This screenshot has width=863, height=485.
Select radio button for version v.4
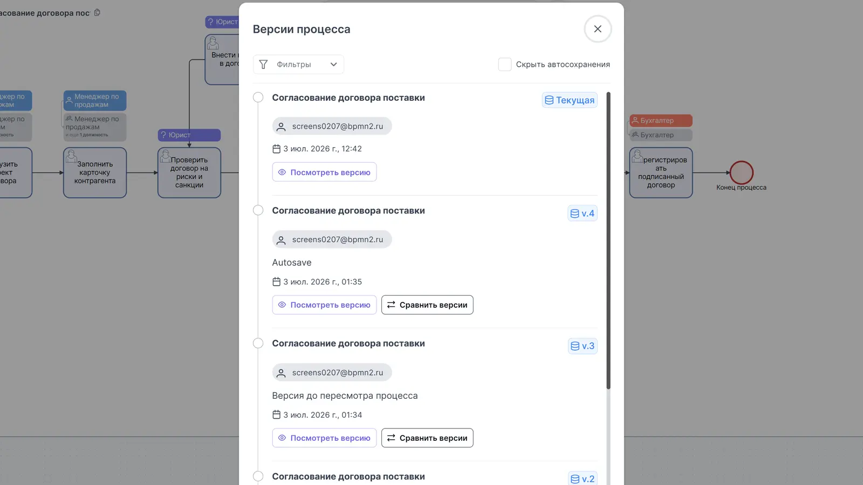pos(258,210)
